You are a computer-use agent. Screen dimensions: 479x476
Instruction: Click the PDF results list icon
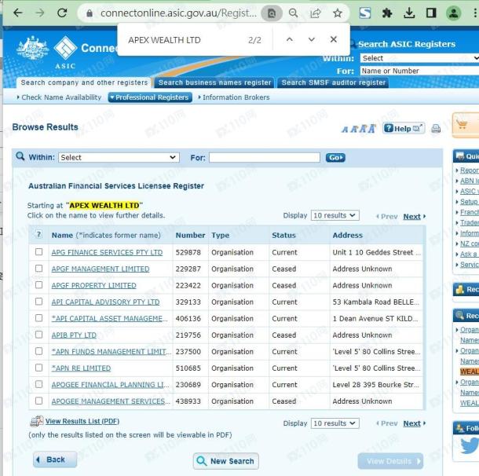[37, 422]
